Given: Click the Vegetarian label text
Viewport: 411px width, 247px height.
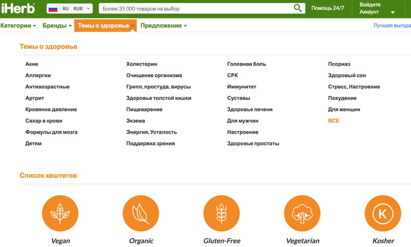Looking at the screenshot, I should pos(302,241).
